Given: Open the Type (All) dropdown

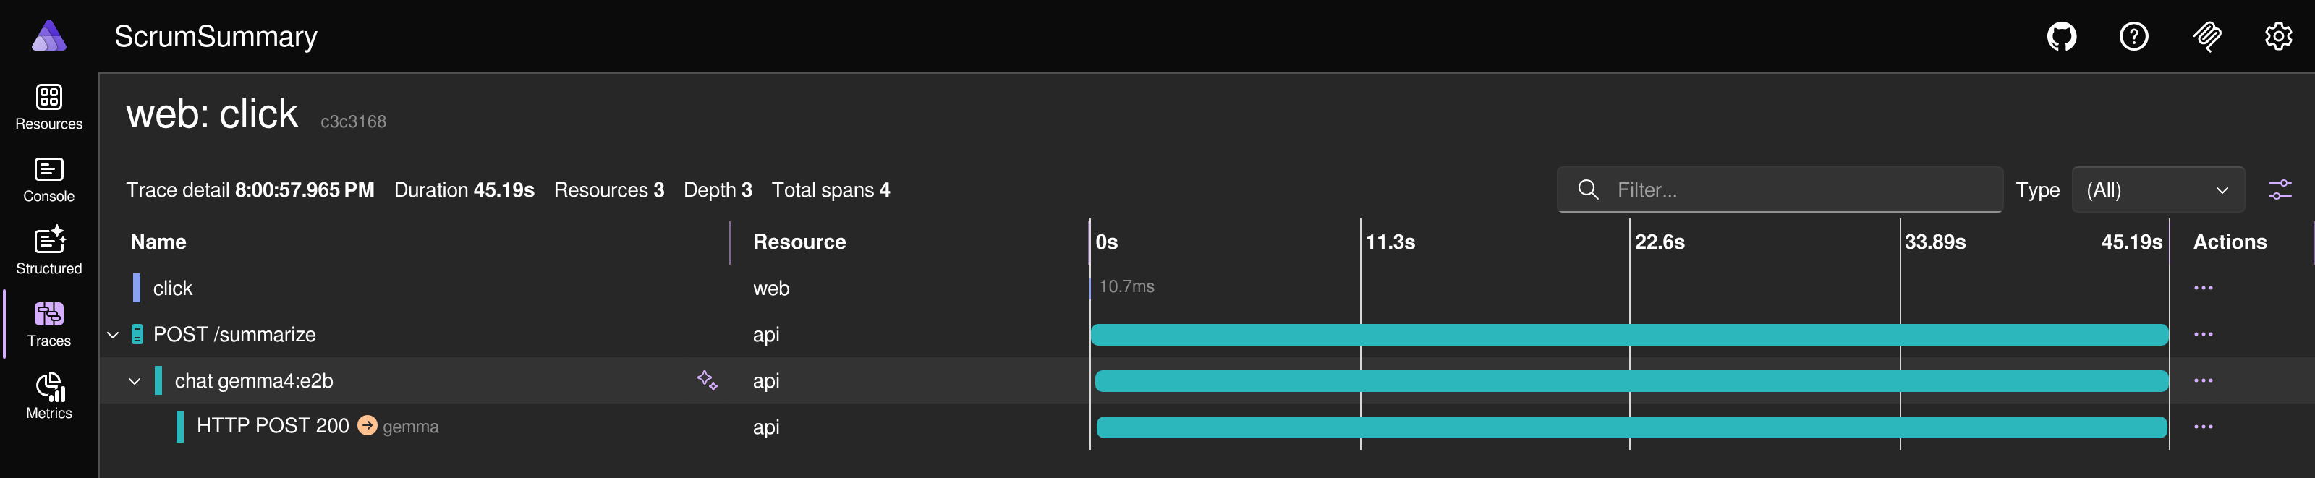Looking at the screenshot, I should [x=2157, y=190].
